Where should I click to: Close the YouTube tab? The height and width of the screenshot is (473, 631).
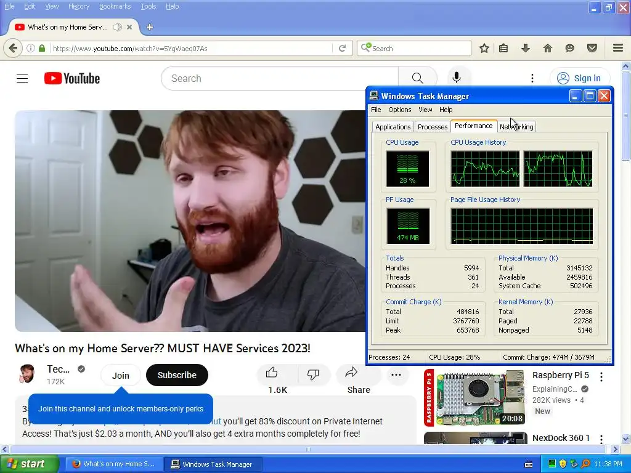point(129,27)
